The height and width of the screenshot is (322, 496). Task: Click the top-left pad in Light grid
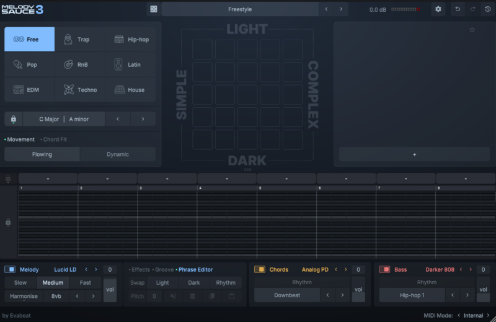[x=202, y=50]
